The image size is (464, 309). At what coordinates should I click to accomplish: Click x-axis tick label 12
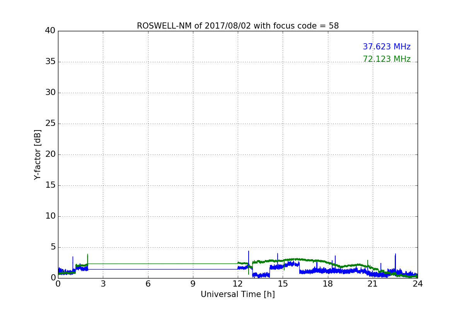click(x=238, y=284)
